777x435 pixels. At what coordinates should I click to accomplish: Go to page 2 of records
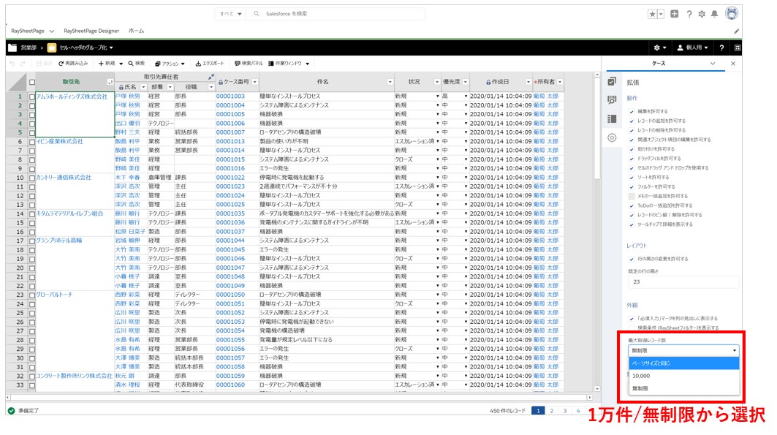pos(552,411)
